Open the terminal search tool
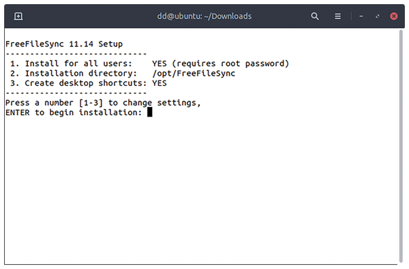Image resolution: width=409 pixels, height=269 pixels. tap(315, 16)
